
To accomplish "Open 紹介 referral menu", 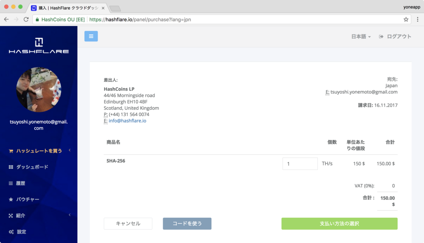I will pyautogui.click(x=21, y=216).
